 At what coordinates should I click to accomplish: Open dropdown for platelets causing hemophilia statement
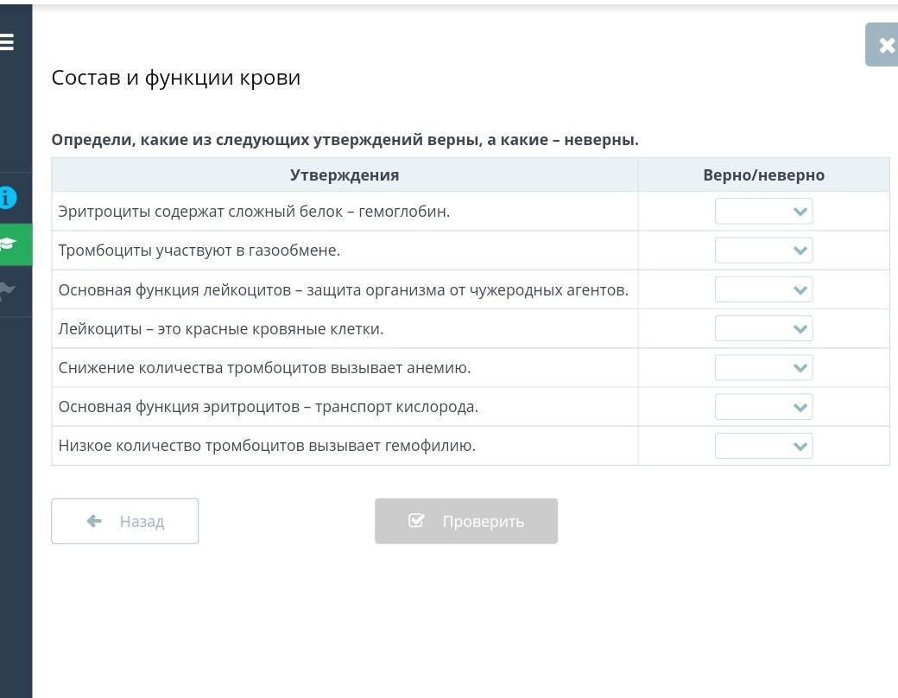pyautogui.click(x=763, y=447)
